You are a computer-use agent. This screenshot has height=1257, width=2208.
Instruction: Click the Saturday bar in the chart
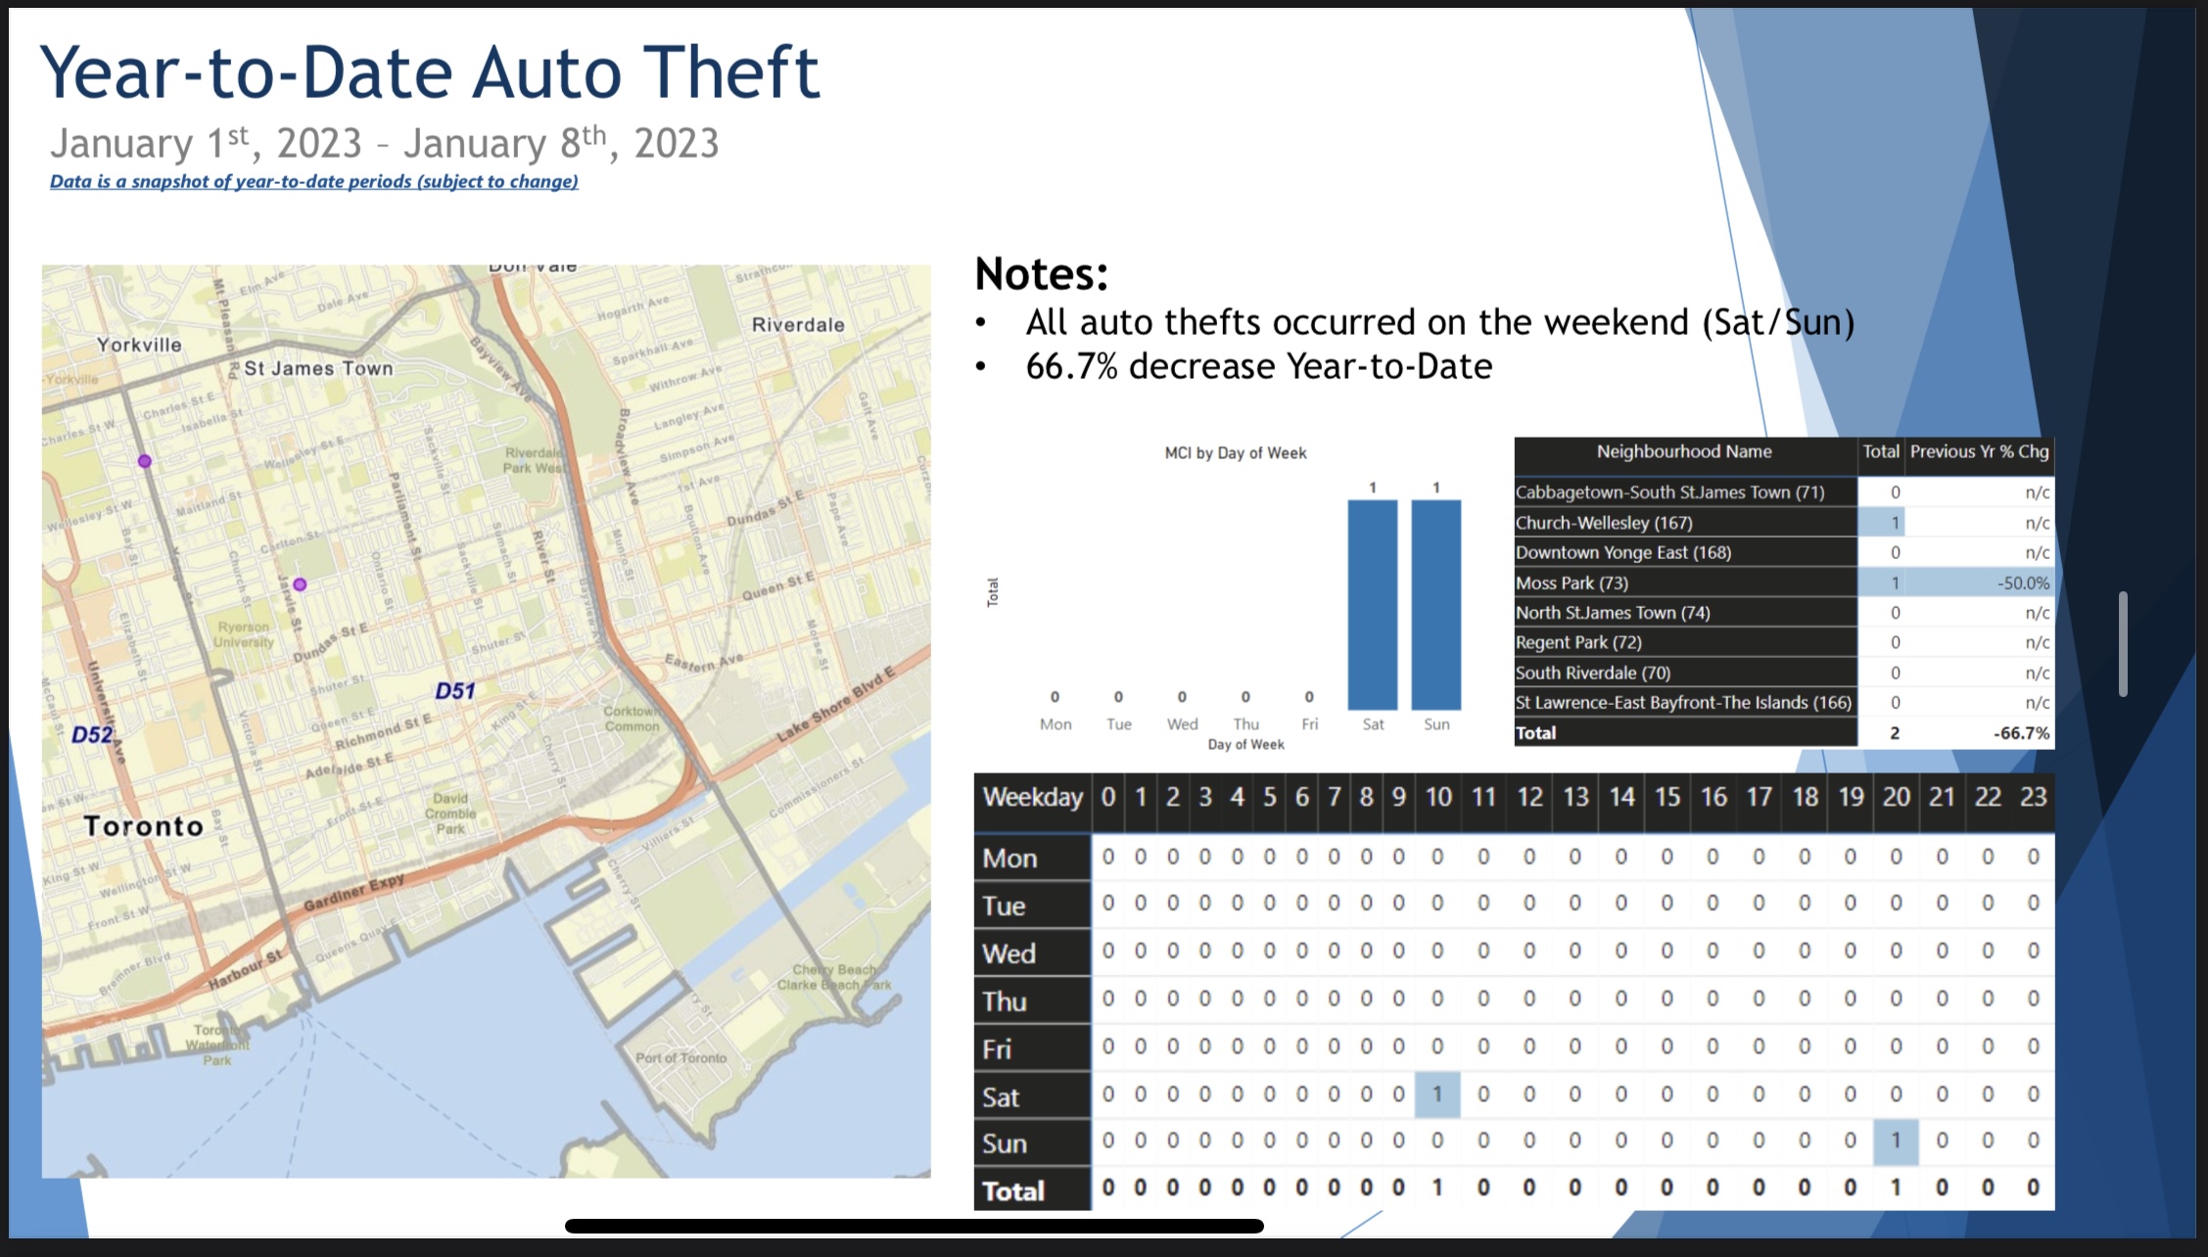click(x=1373, y=605)
